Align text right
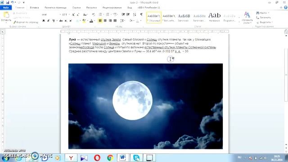 click(x=110, y=21)
